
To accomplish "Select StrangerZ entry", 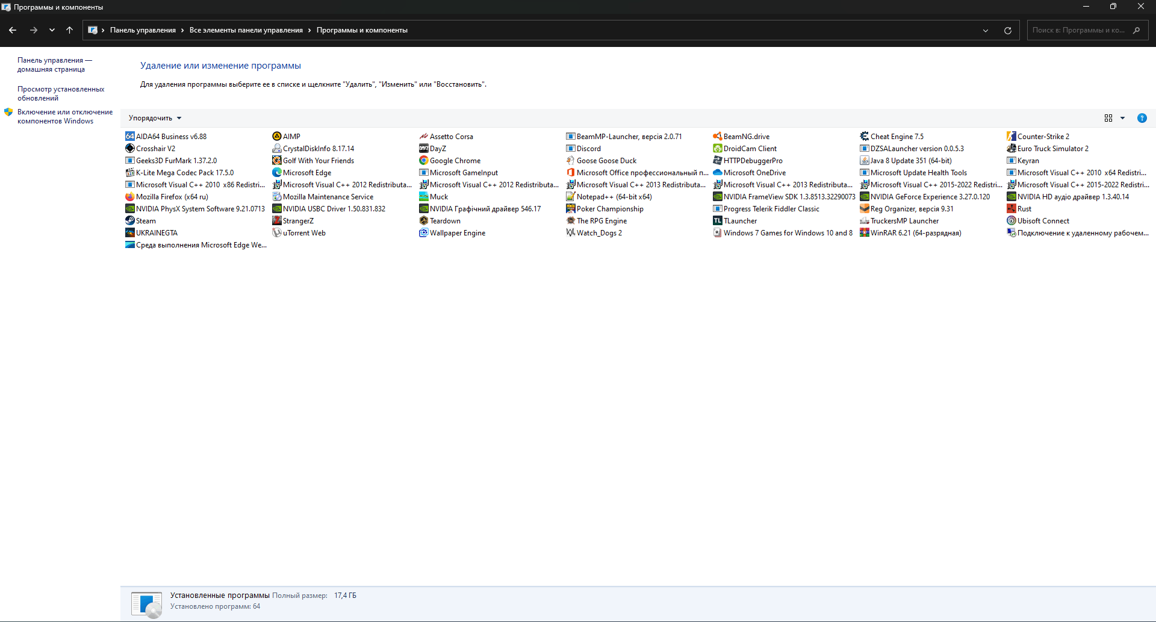I will [x=293, y=221].
